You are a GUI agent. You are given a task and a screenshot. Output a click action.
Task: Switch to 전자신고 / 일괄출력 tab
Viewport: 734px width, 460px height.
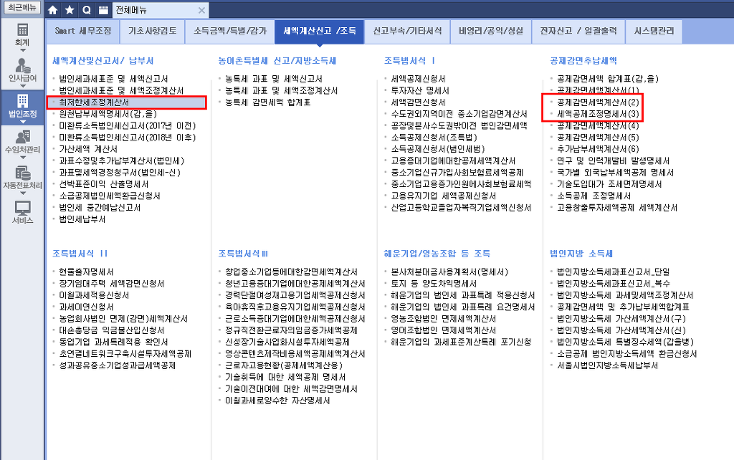tap(578, 32)
